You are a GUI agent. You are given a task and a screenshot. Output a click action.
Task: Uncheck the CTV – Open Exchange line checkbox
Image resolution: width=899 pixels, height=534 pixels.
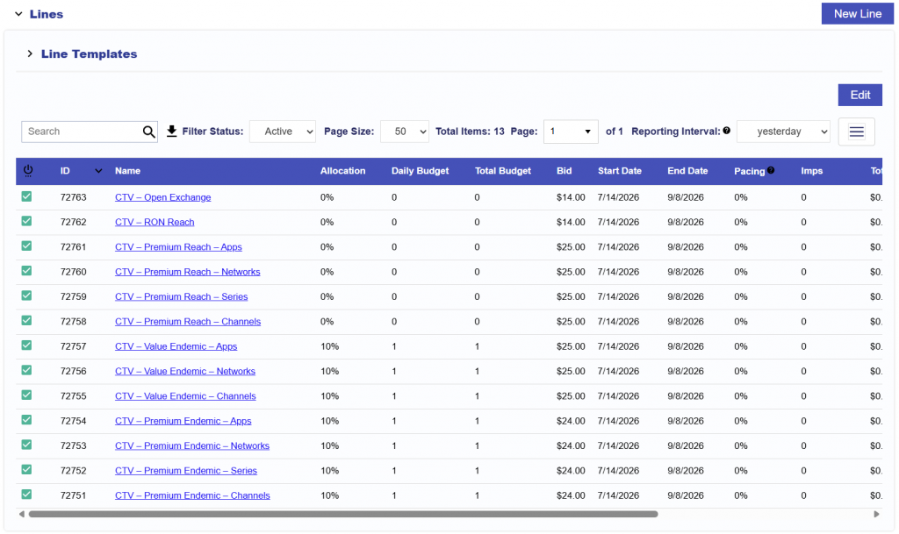[x=26, y=197]
